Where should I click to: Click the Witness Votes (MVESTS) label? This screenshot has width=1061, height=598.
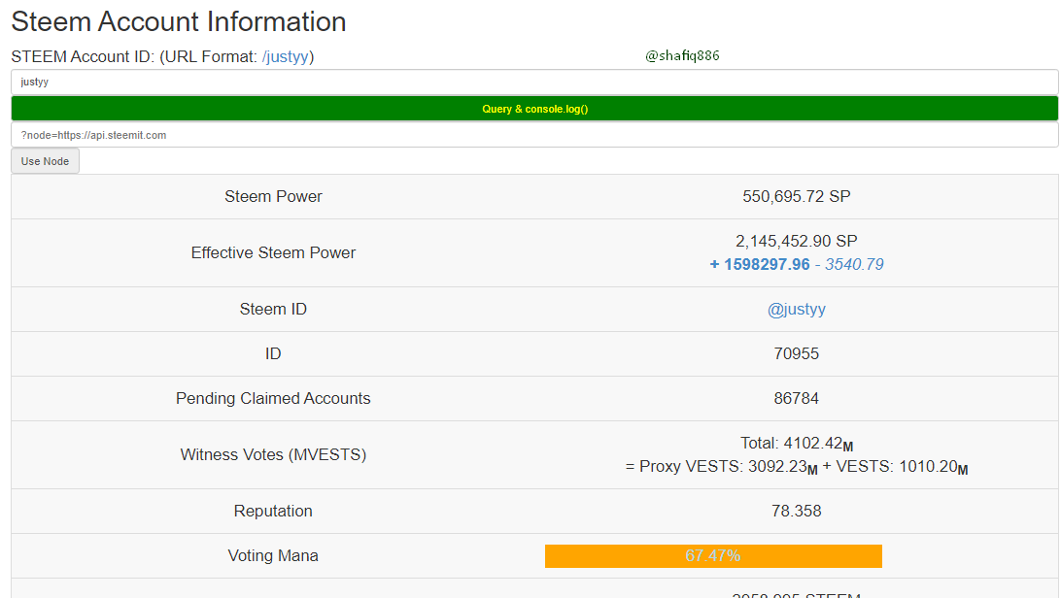point(273,454)
